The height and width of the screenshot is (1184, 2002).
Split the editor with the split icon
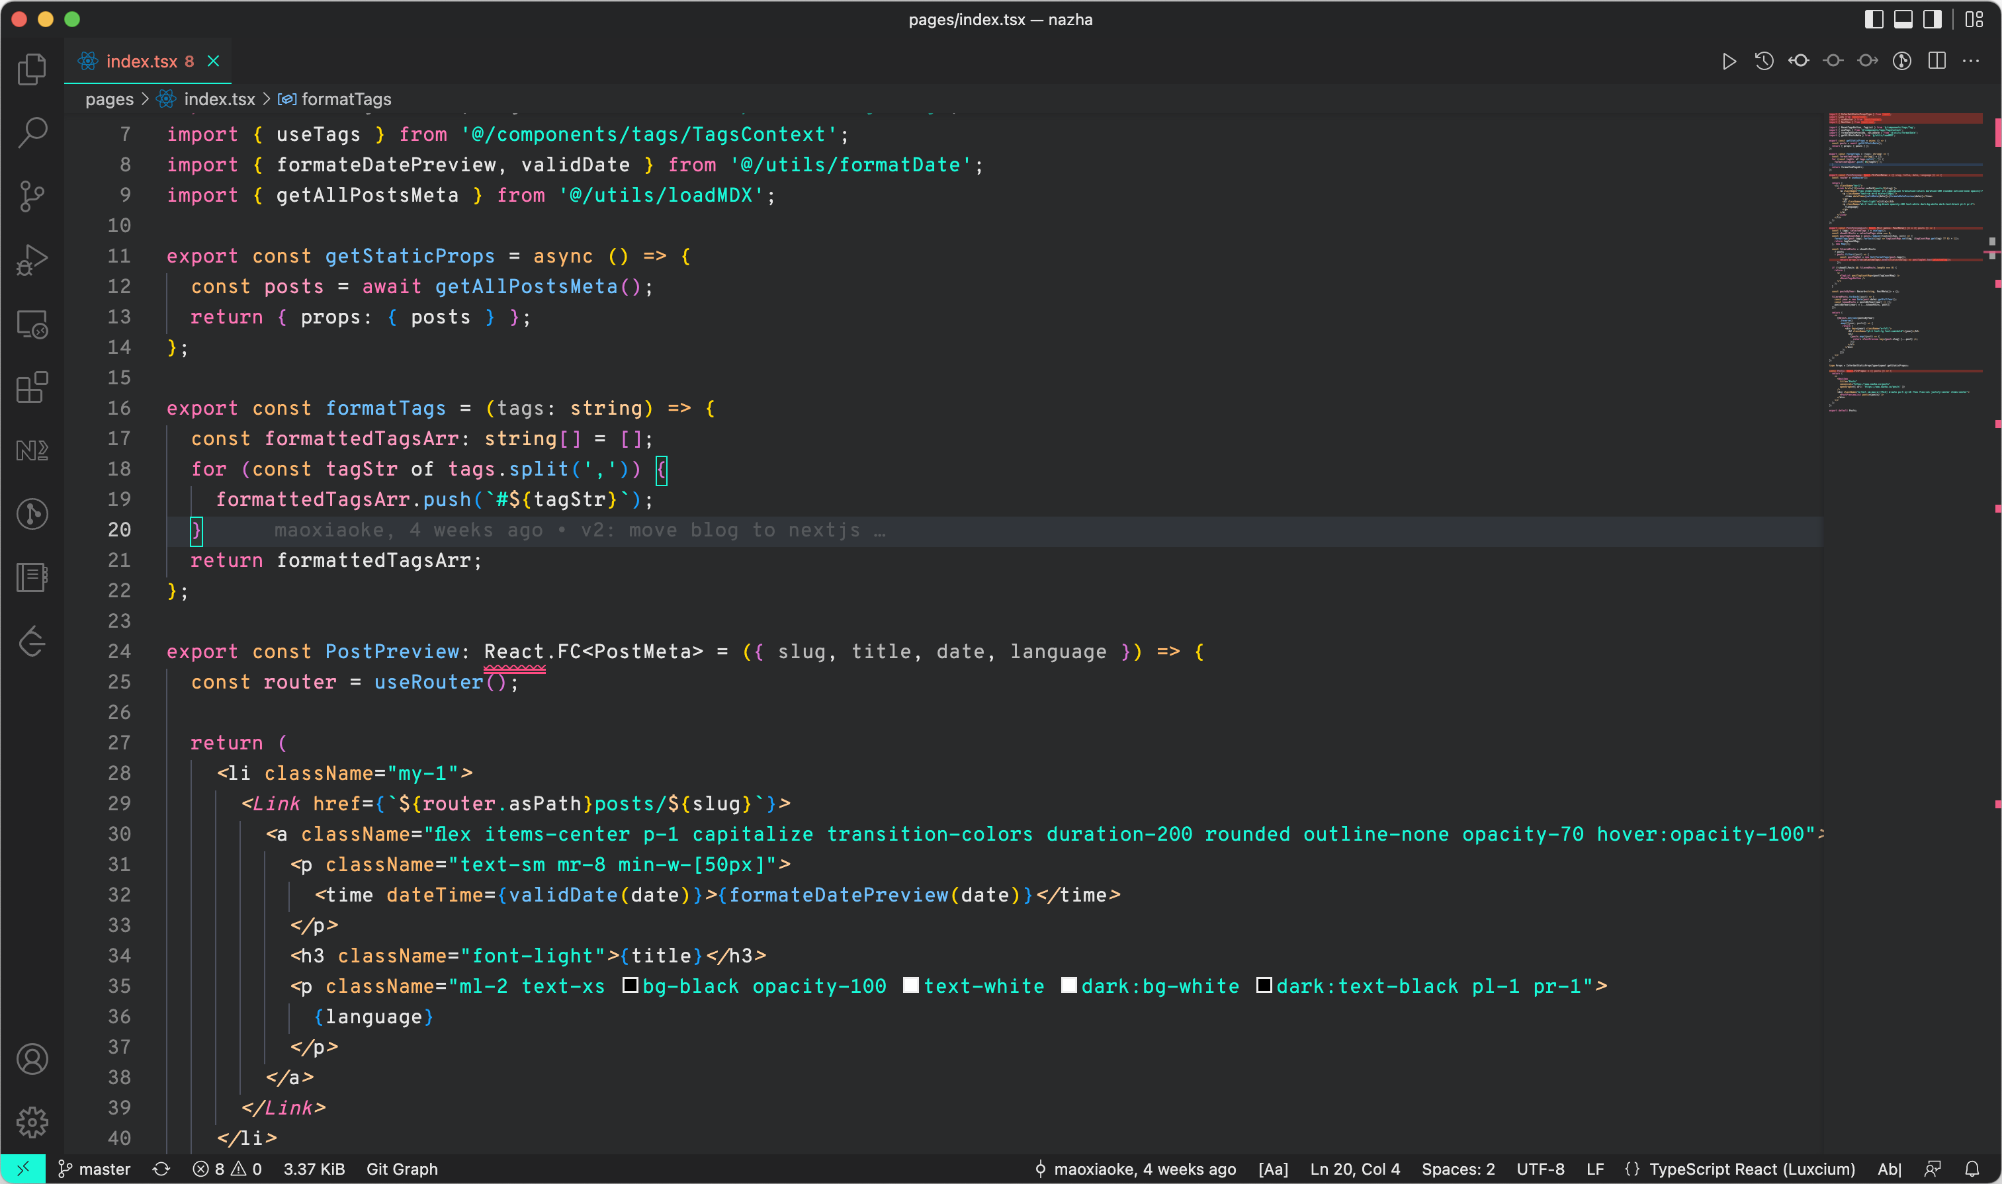(x=1937, y=61)
